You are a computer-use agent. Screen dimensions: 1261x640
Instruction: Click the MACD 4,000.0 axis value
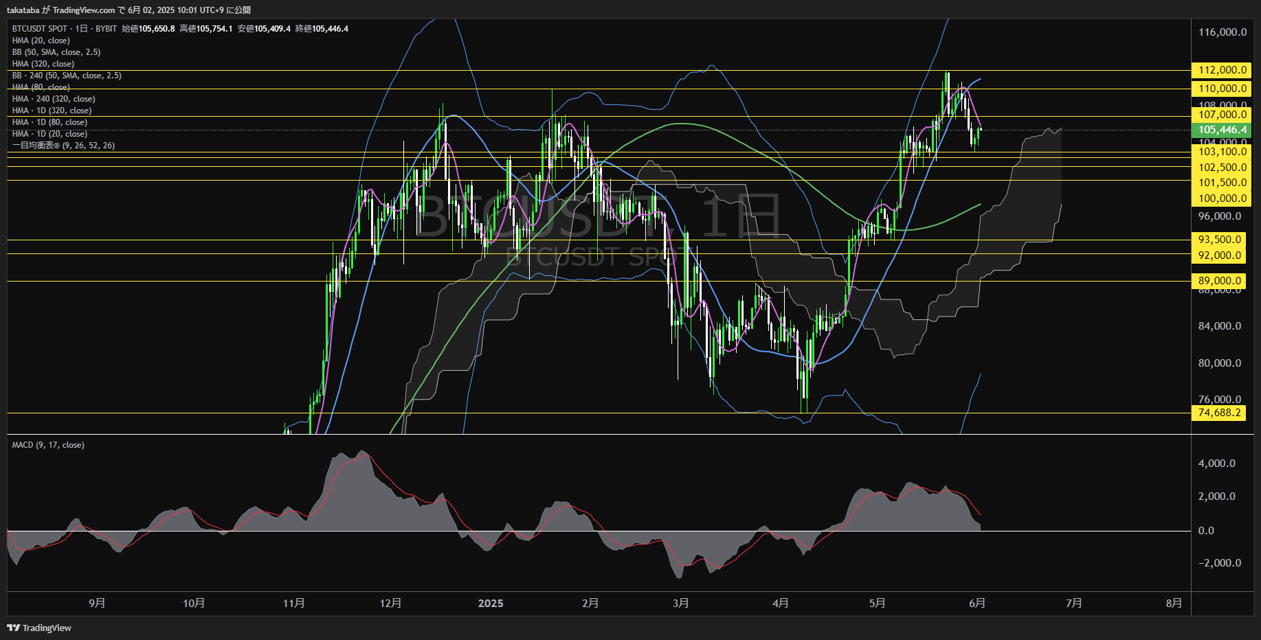point(1216,464)
